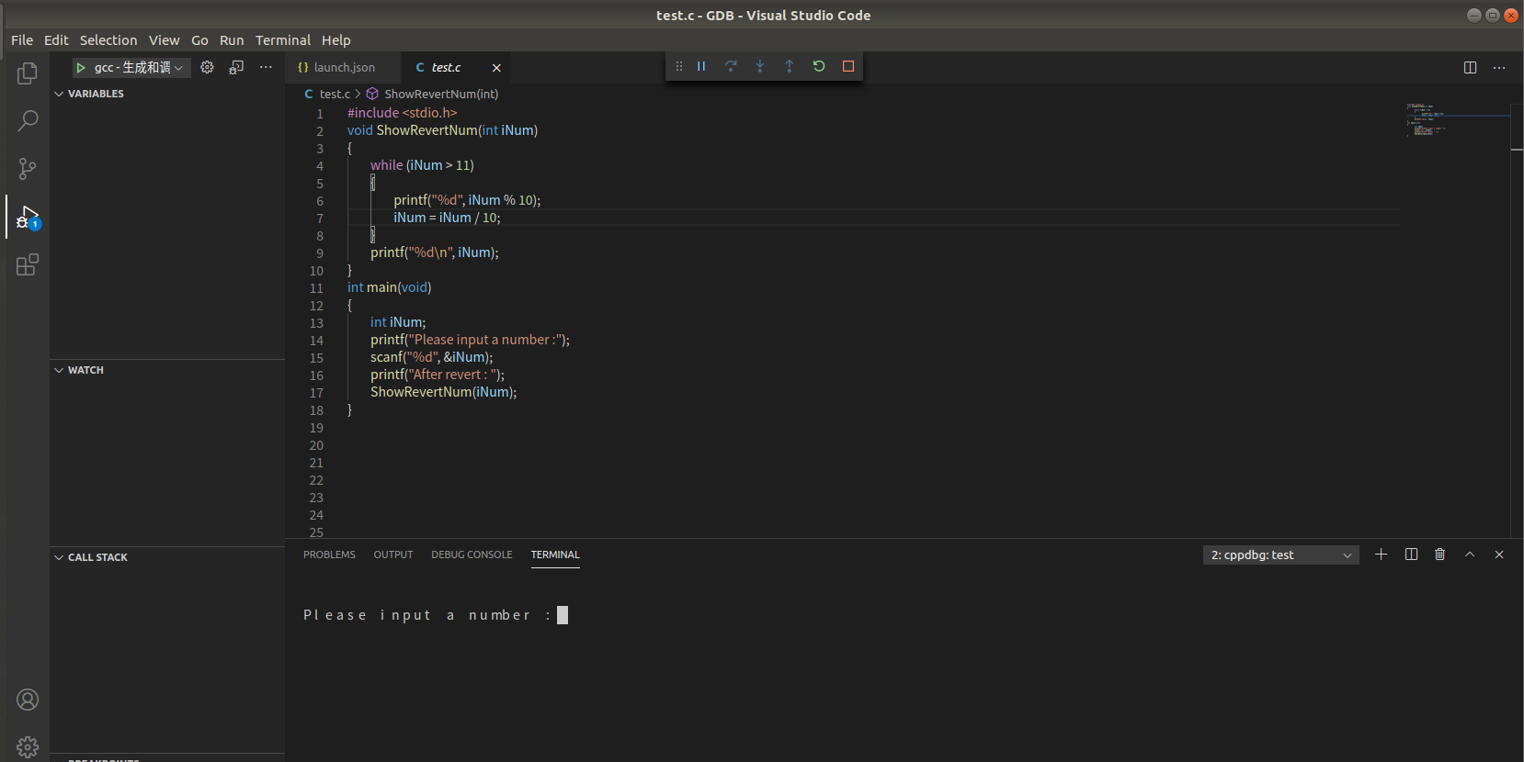Switch to the DEBUG CONSOLE tab
1524x762 pixels.
point(472,555)
